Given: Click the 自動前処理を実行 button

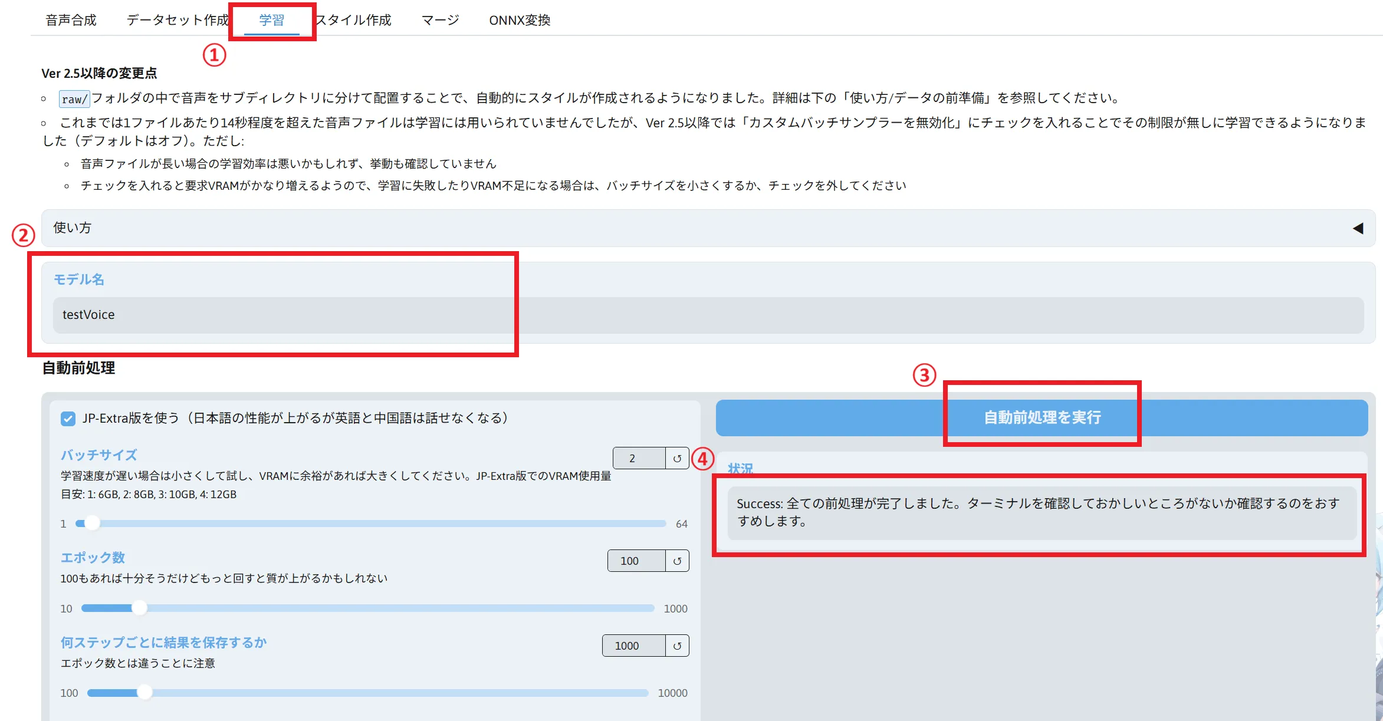Looking at the screenshot, I should [1042, 417].
